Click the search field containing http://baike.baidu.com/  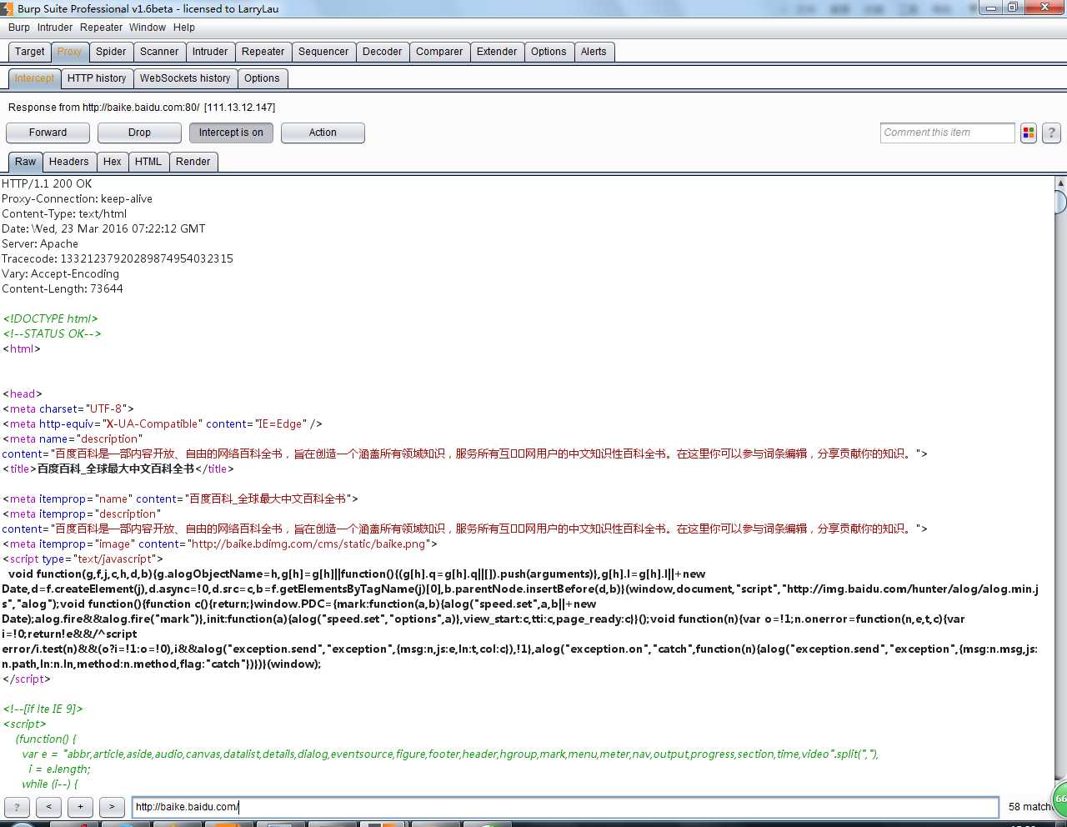tap(565, 807)
